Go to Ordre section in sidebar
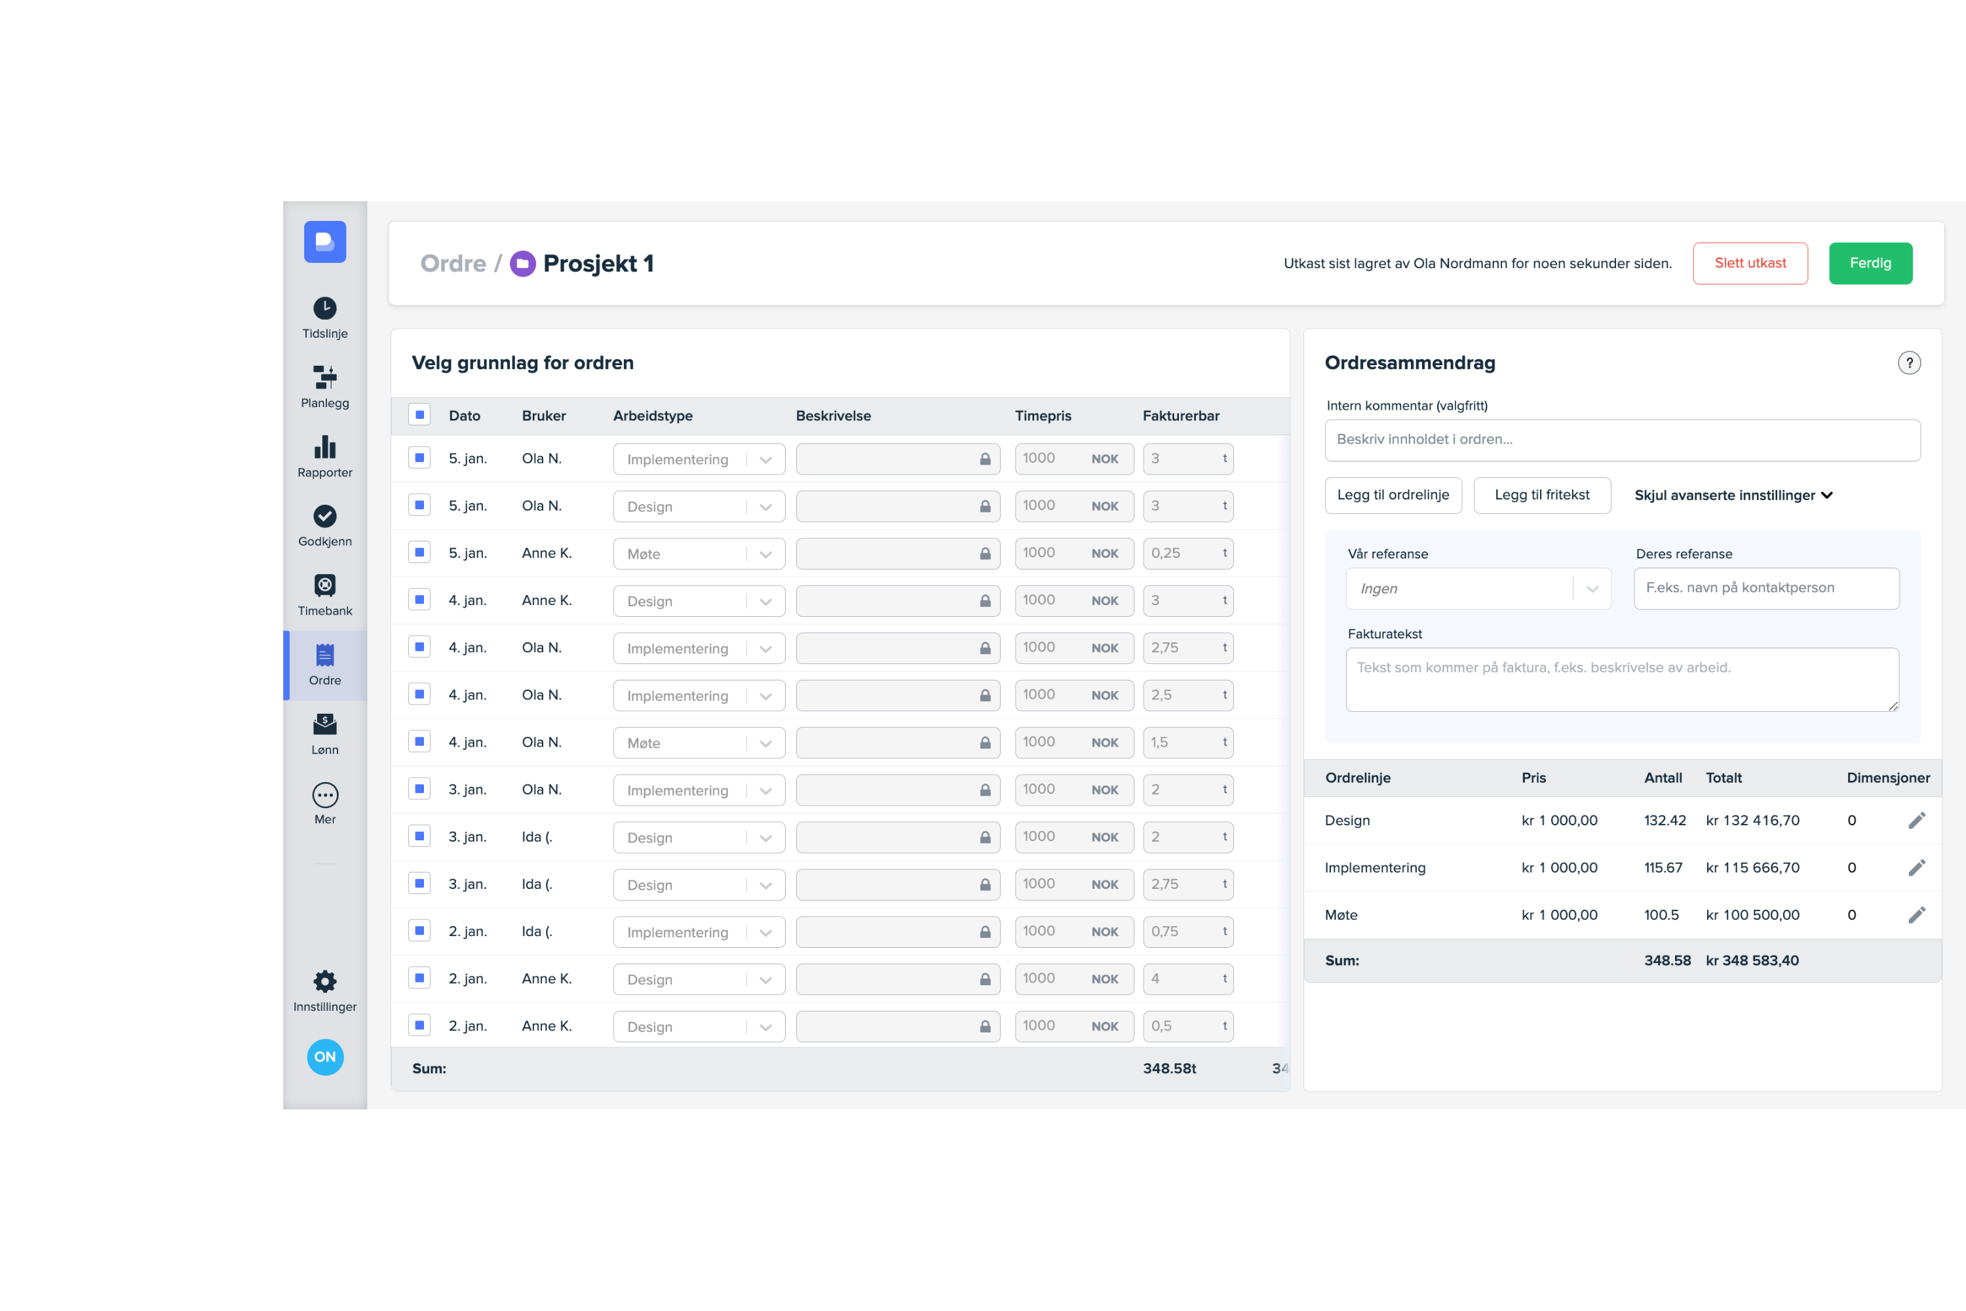The image size is (1966, 1311). (324, 665)
